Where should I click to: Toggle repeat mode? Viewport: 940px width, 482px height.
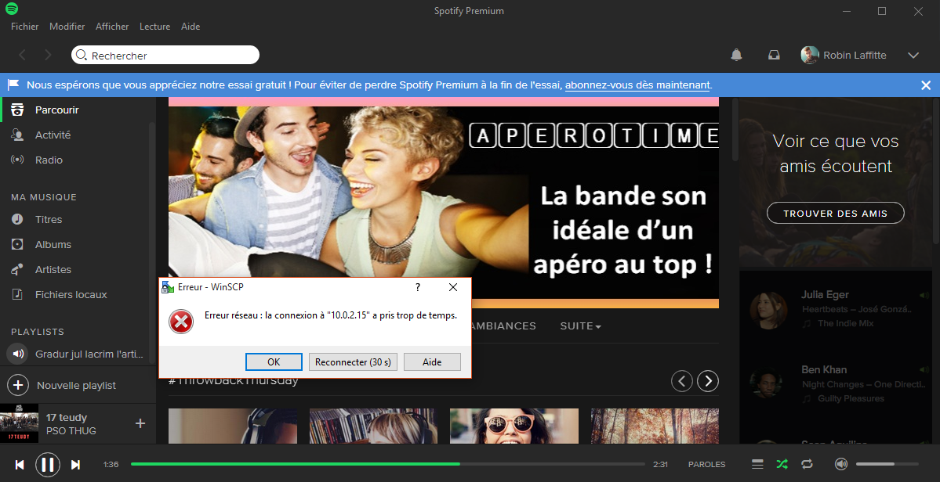(807, 464)
